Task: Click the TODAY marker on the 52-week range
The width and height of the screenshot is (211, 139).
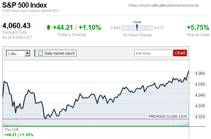Action: [137, 27]
